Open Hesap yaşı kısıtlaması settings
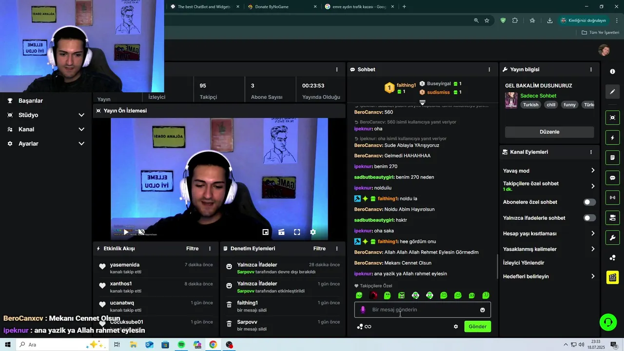The width and height of the screenshot is (624, 351). coord(593,234)
